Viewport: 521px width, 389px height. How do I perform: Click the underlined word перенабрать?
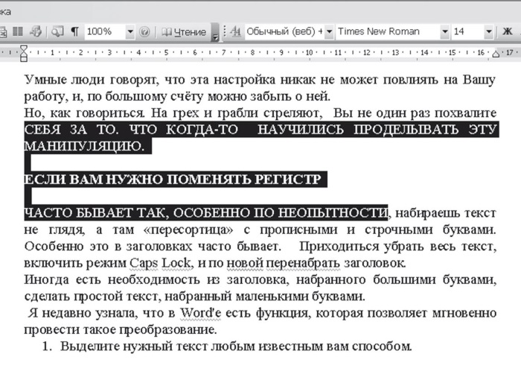303,263
